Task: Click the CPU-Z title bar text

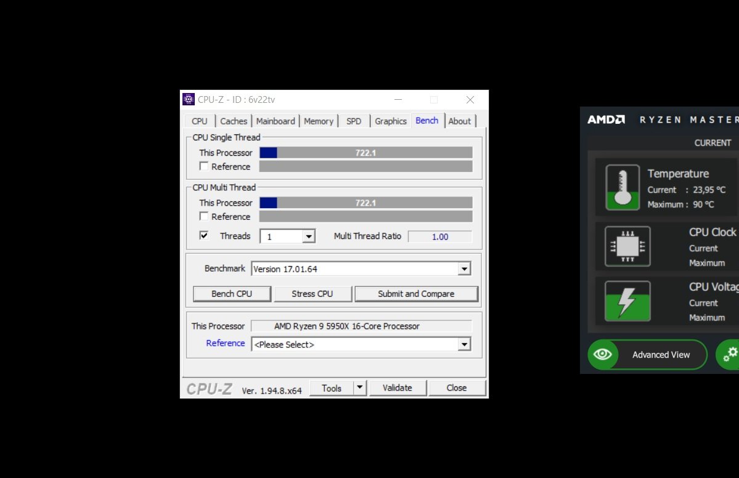Action: pos(236,100)
